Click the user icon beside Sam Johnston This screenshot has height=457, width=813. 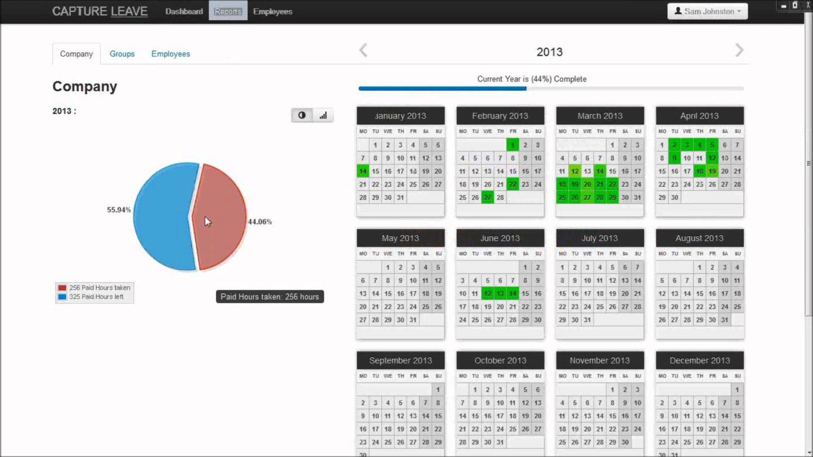click(678, 11)
